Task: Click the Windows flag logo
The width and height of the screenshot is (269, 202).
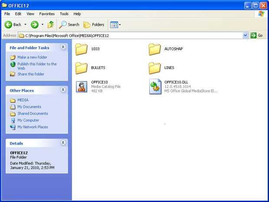Action: pos(261,14)
